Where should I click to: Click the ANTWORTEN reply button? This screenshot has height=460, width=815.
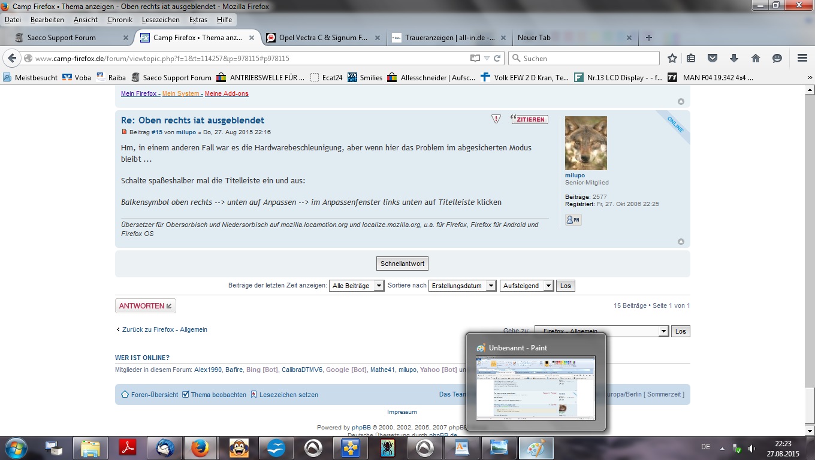(x=146, y=306)
